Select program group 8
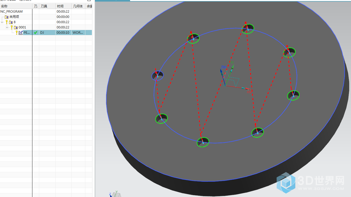Viewport: 351px width, 197px height. 15,22
